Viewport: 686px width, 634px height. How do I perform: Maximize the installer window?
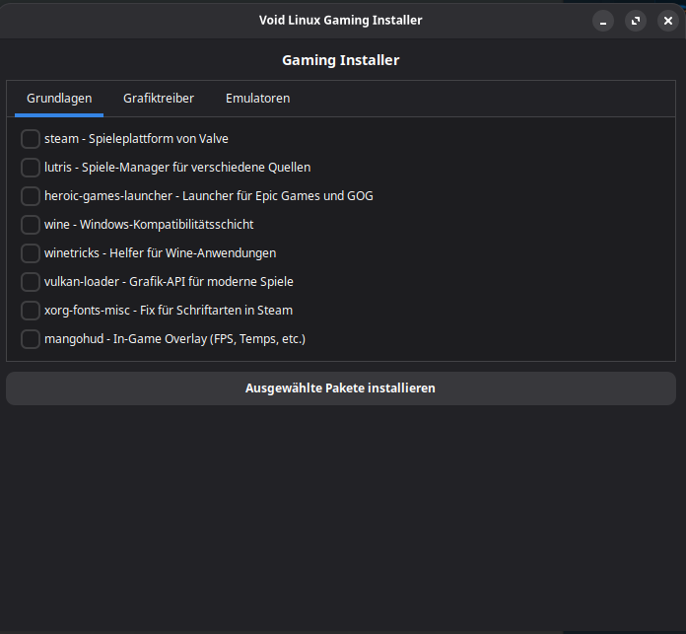pyautogui.click(x=636, y=21)
